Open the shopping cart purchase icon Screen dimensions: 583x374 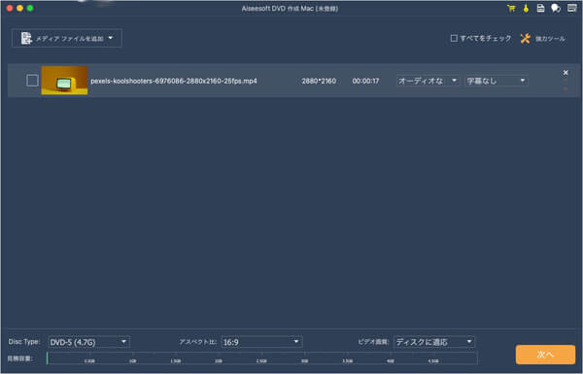(511, 8)
